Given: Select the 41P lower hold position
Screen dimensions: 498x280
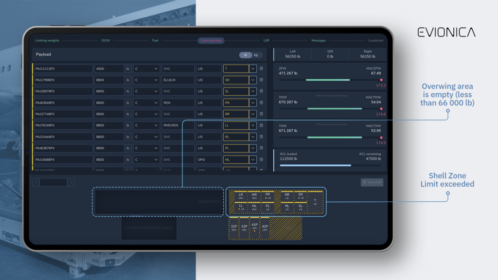Looking at the screenshot, I should click(x=254, y=227).
